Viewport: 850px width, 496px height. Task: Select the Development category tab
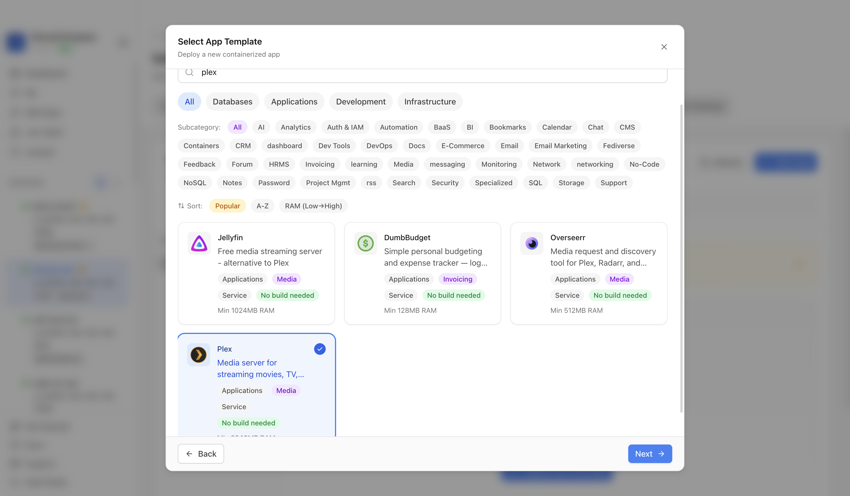point(360,102)
